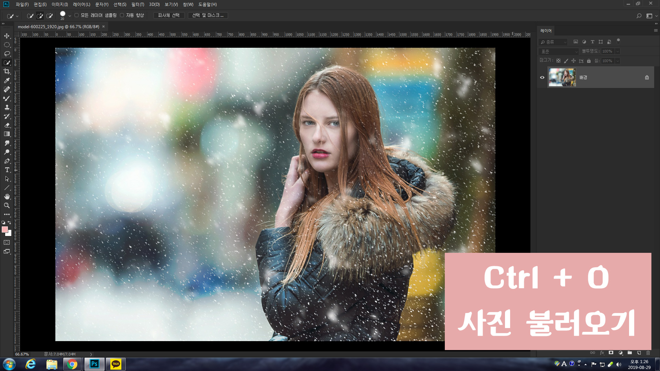Select the Lasso tool
The width and height of the screenshot is (660, 371).
pyautogui.click(x=7, y=54)
